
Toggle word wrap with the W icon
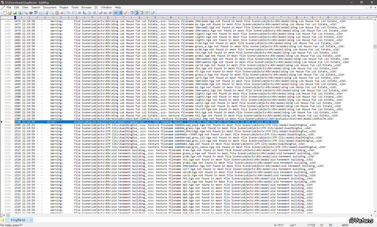[111, 13]
